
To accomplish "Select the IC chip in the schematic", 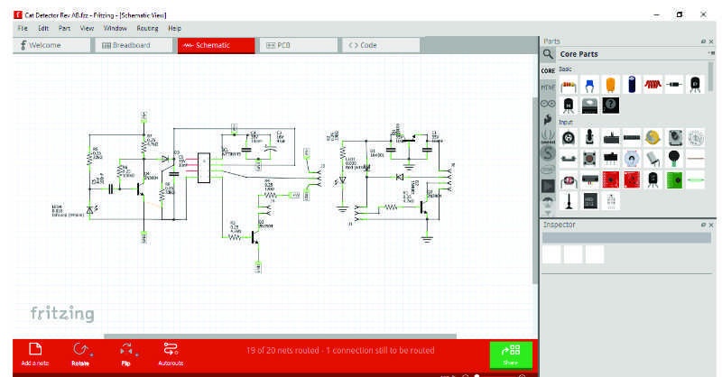I will pos(204,168).
